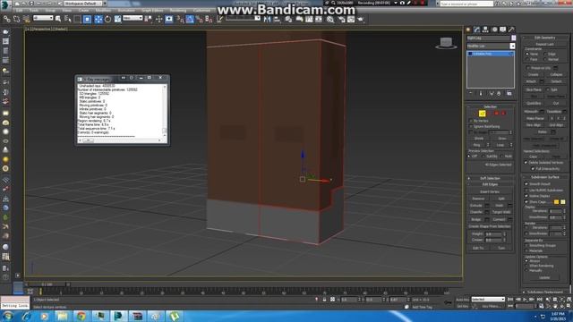The height and width of the screenshot is (322, 573).
Task: Choose the Edge constraint radio button
Action: click(x=545, y=54)
